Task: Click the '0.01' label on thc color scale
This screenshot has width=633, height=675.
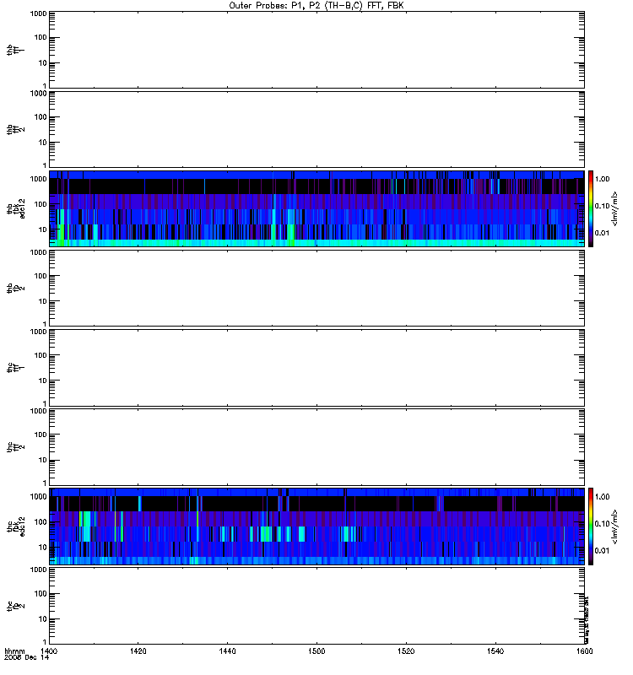Action: tap(602, 551)
